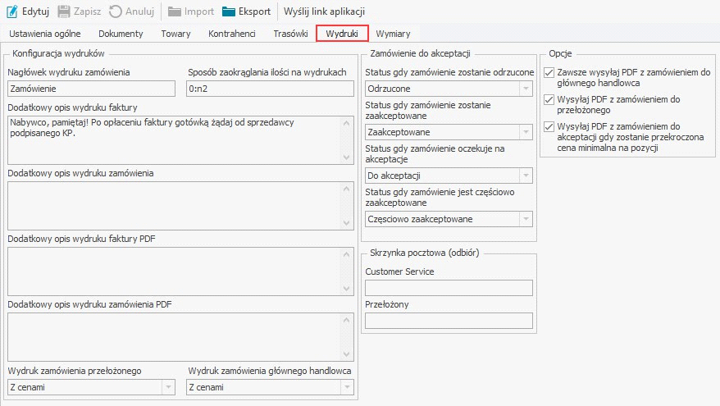The width and height of the screenshot is (720, 406).
Task: Toggle send PDF when cena minimalna is exceeded
Action: click(x=549, y=127)
